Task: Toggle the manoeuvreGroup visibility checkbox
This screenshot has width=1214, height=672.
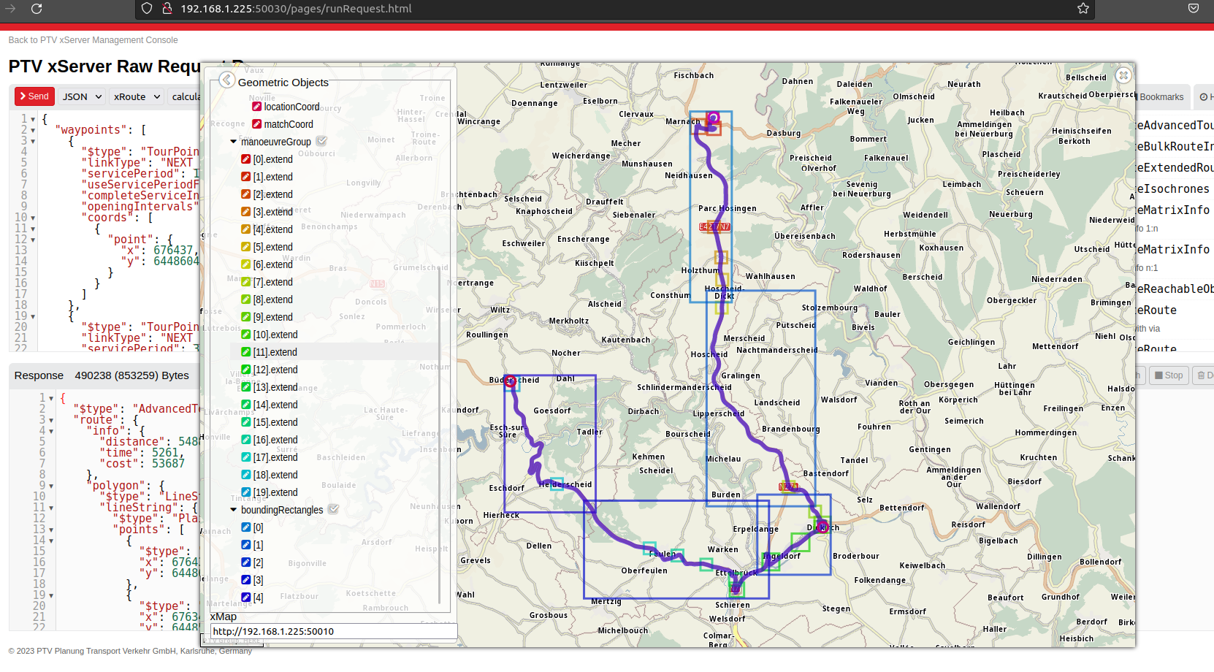Action: pos(321,141)
